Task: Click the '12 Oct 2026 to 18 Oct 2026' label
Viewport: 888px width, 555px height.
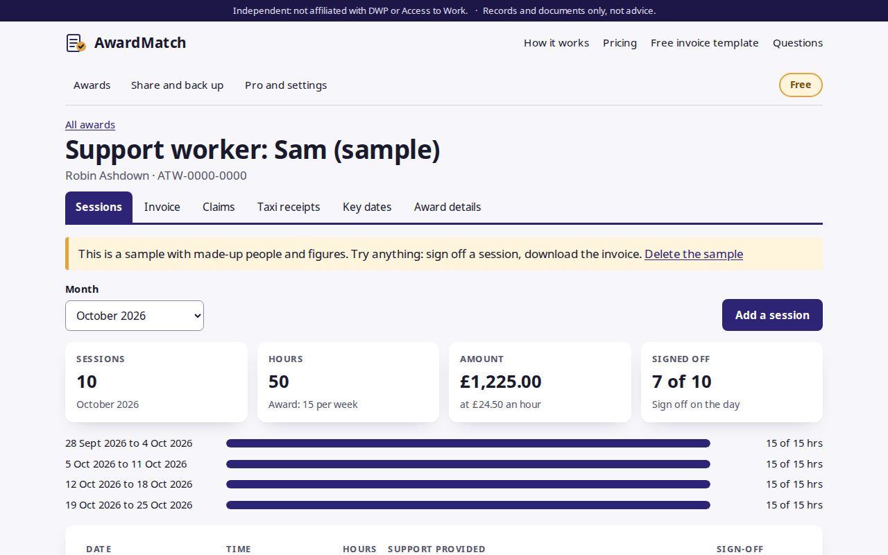Action: [129, 484]
